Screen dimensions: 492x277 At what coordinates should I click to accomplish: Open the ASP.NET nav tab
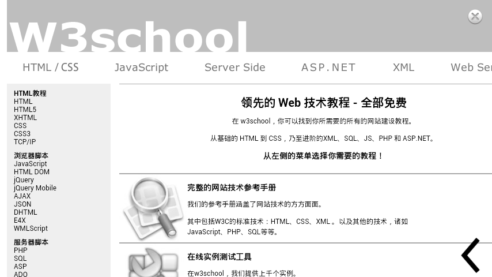point(328,68)
